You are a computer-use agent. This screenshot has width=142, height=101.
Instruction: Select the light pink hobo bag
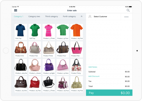pyautogui.click(x=35, y=67)
